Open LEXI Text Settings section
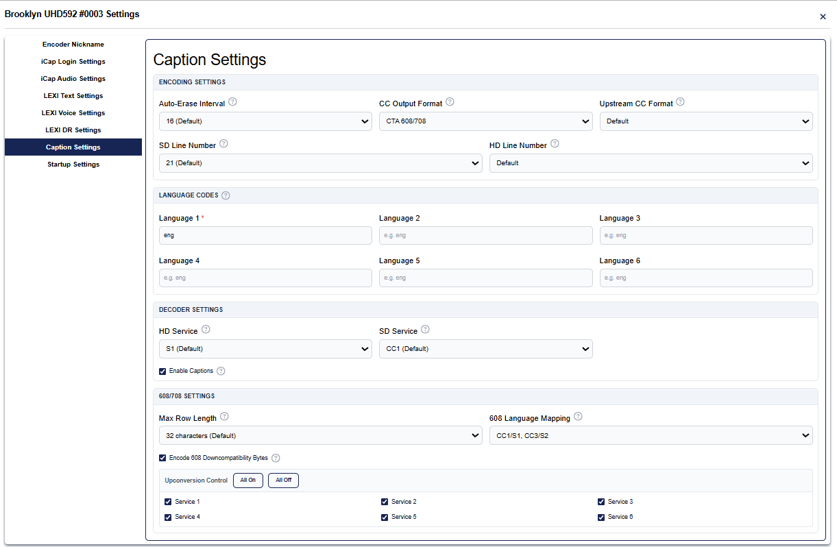Screen dimensions: 837x547 pyautogui.click(x=73, y=96)
